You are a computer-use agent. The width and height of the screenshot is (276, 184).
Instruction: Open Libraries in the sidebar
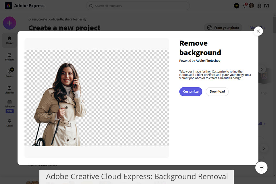click(9, 90)
